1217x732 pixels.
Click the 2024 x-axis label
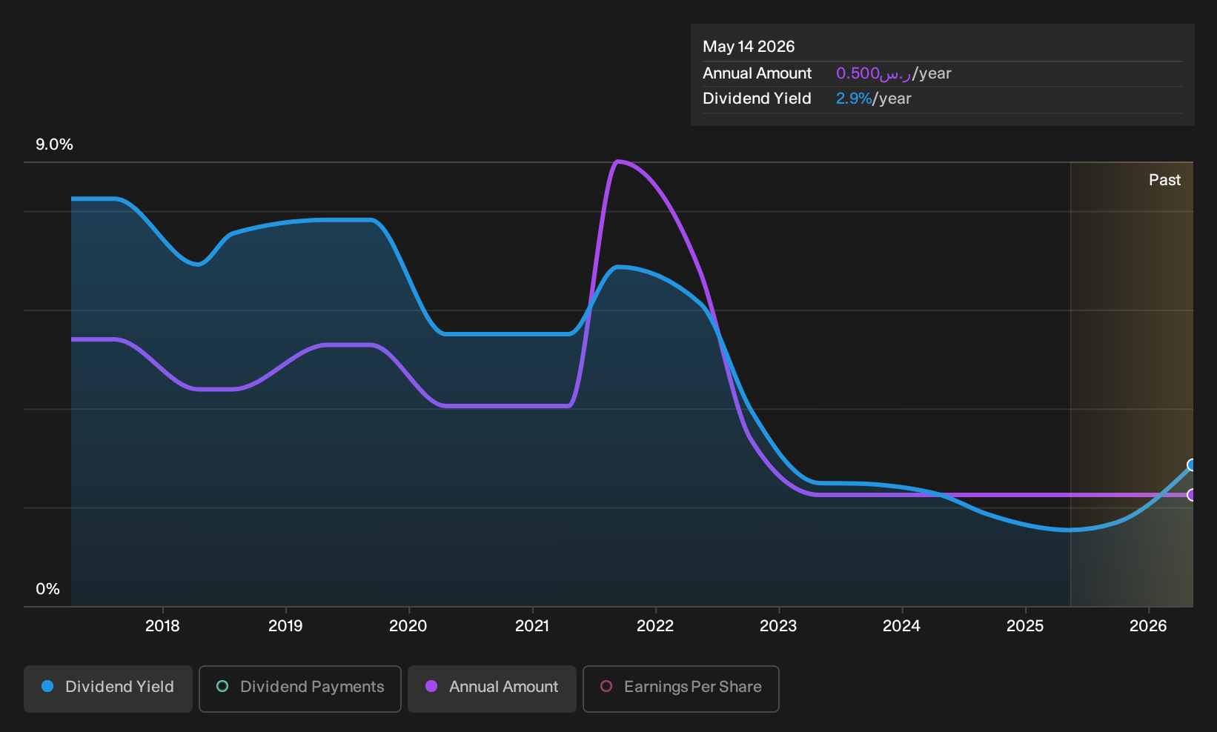pos(901,626)
